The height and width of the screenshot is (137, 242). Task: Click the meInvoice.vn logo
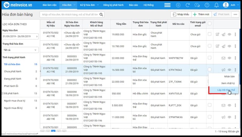[18, 5]
